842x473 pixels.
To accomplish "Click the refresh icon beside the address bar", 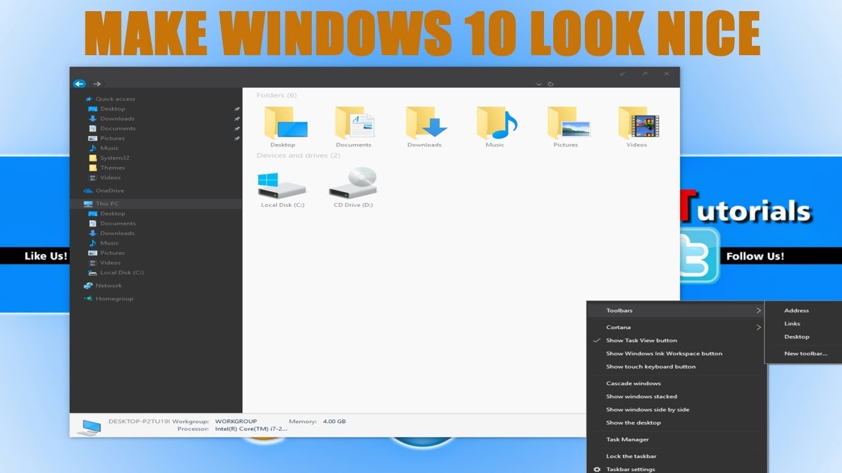I will (550, 84).
